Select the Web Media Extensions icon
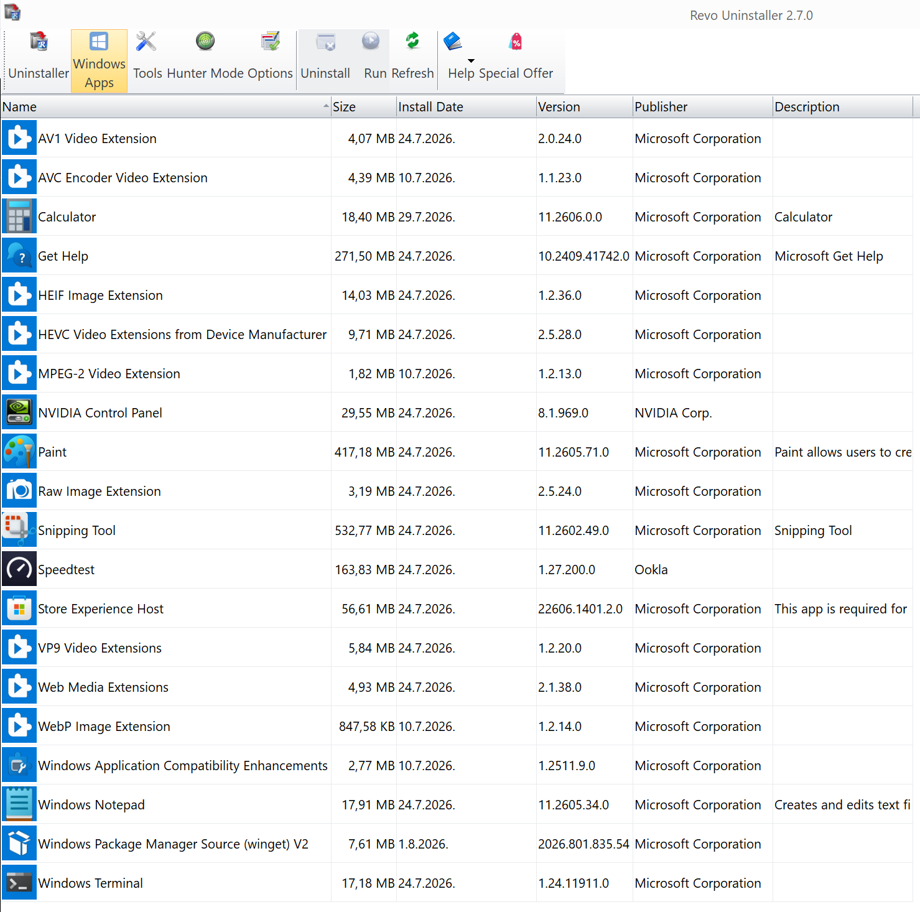920x912 pixels. 19,687
